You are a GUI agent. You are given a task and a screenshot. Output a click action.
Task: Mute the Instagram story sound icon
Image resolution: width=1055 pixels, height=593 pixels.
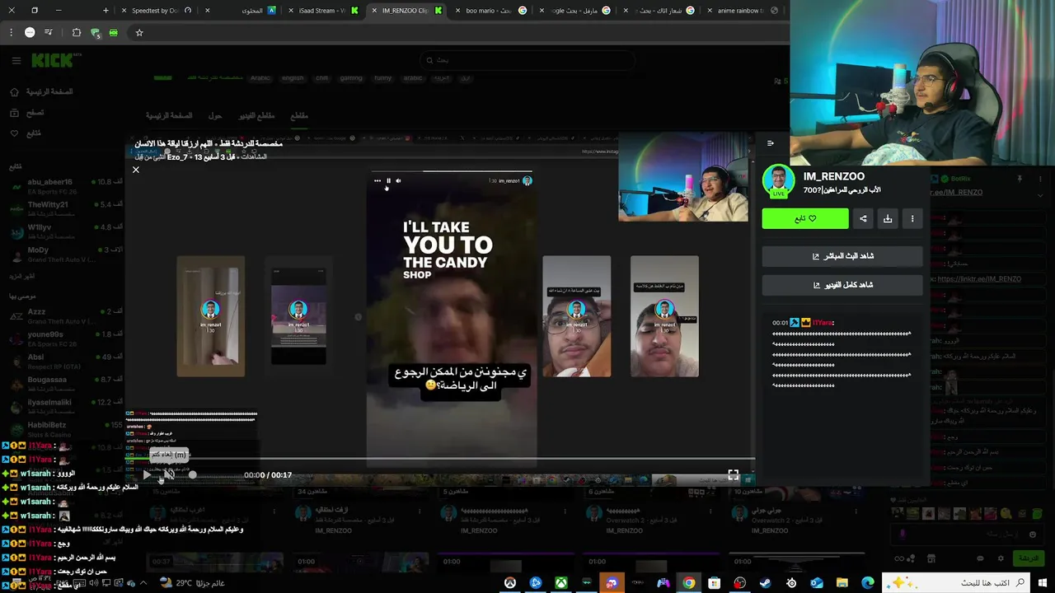398,181
